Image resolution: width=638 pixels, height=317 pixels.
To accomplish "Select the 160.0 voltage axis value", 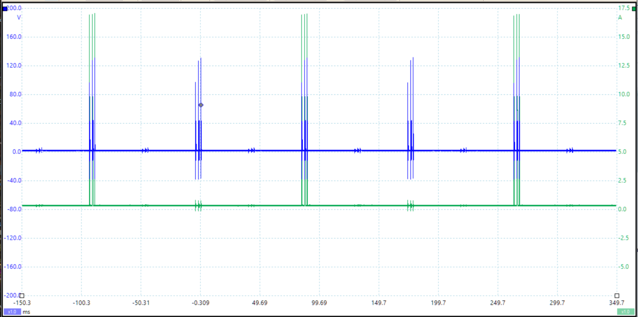I will tap(14, 37).
